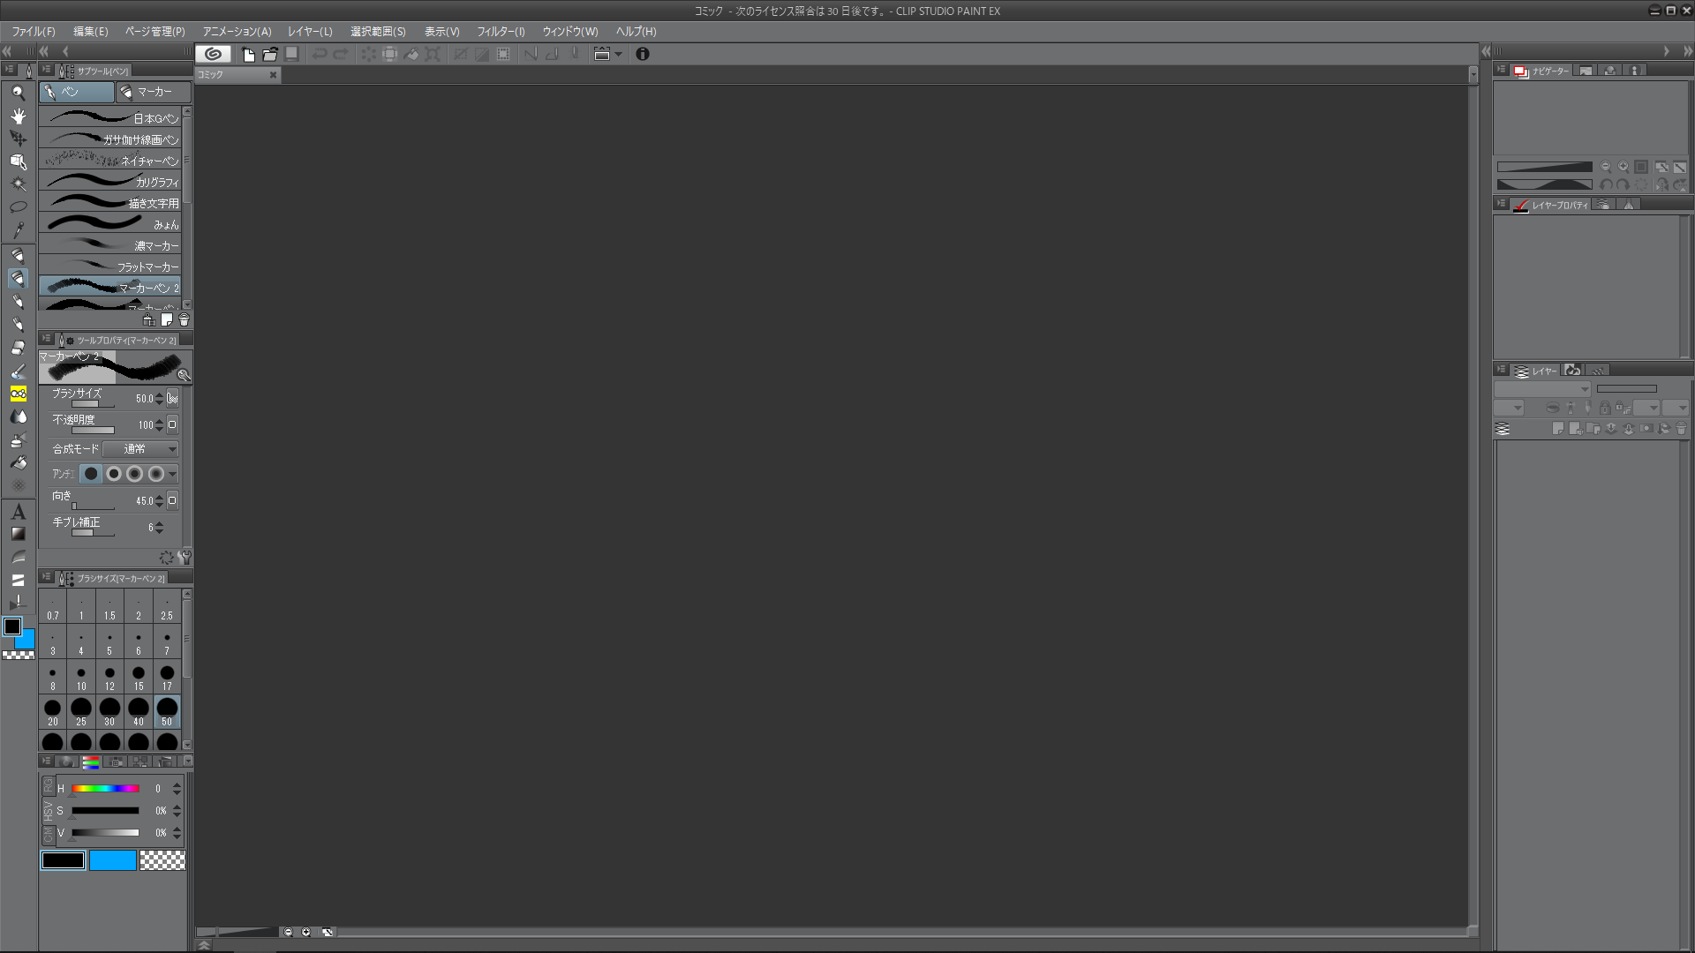Click the Gradient tool icon

tap(18, 534)
